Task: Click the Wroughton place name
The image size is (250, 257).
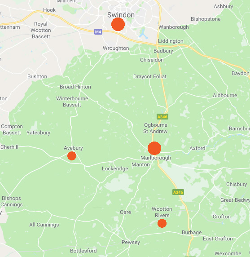Action: pyautogui.click(x=116, y=48)
